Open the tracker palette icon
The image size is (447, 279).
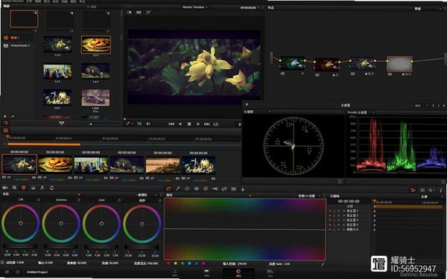(x=197, y=188)
